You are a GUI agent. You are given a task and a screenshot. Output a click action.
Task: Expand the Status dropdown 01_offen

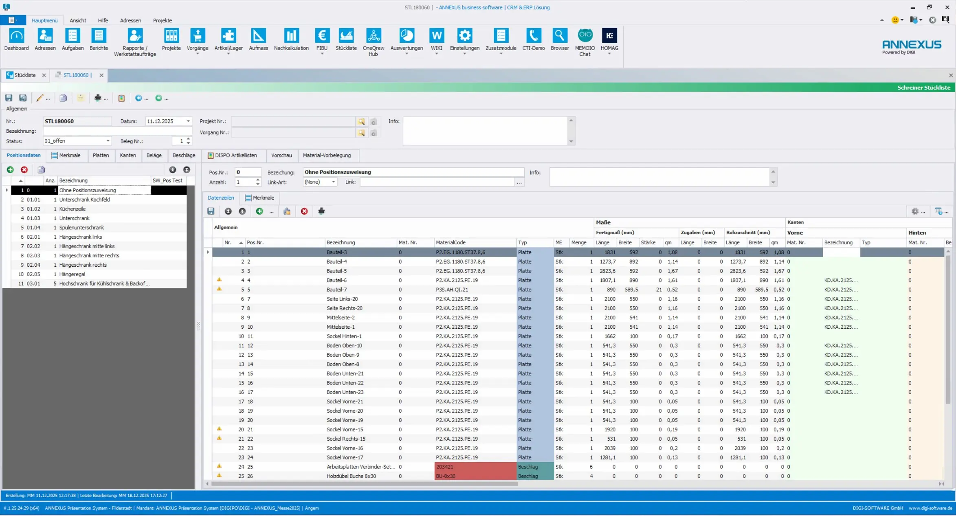pos(108,141)
